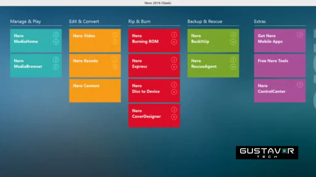This screenshot has width=316, height=177.
Task: Launch Nero Burning ROM by its tile label
Action: pyautogui.click(x=145, y=39)
